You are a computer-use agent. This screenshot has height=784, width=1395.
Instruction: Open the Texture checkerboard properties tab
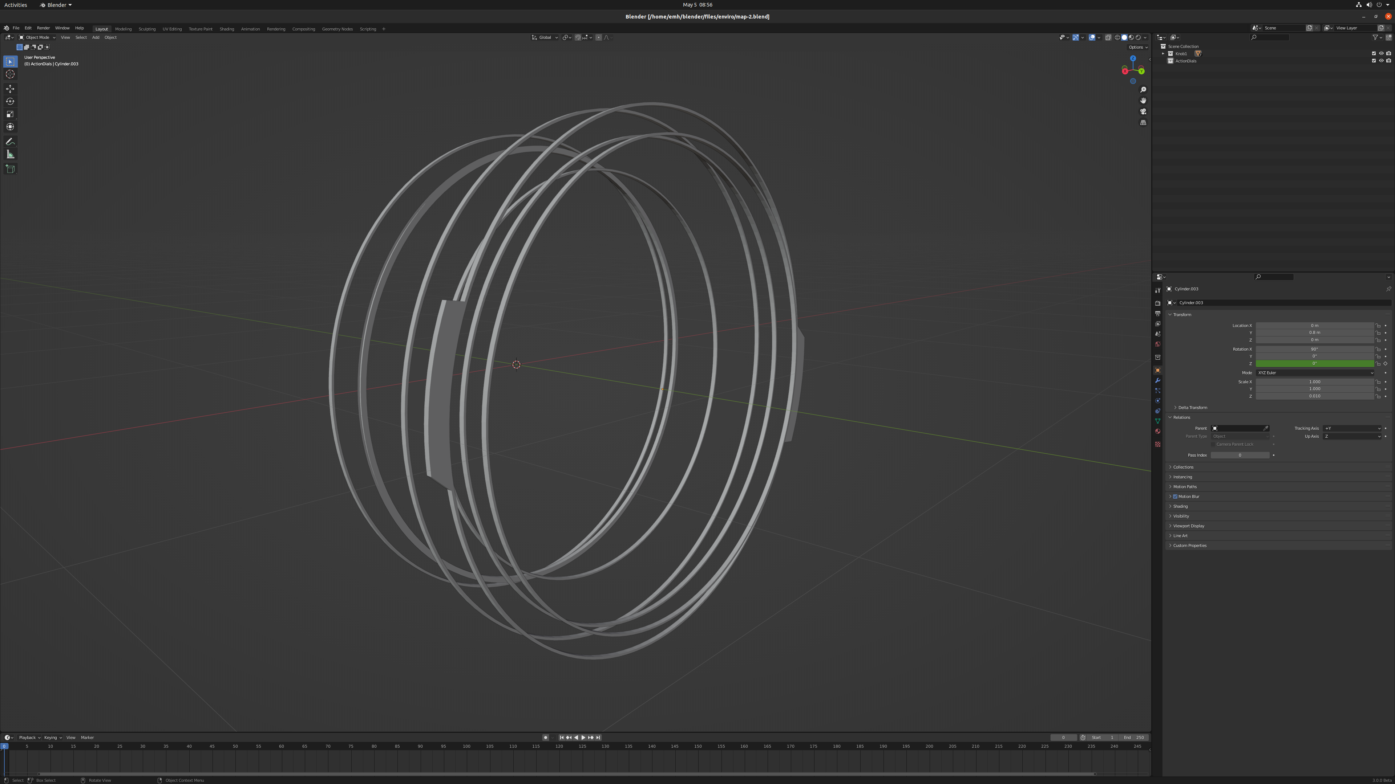[x=1158, y=444]
